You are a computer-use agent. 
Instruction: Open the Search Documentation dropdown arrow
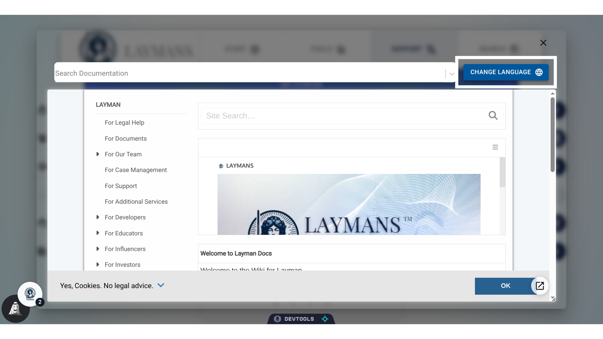click(x=452, y=74)
